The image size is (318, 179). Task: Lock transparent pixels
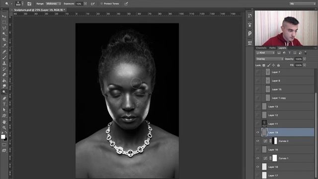[264, 65]
